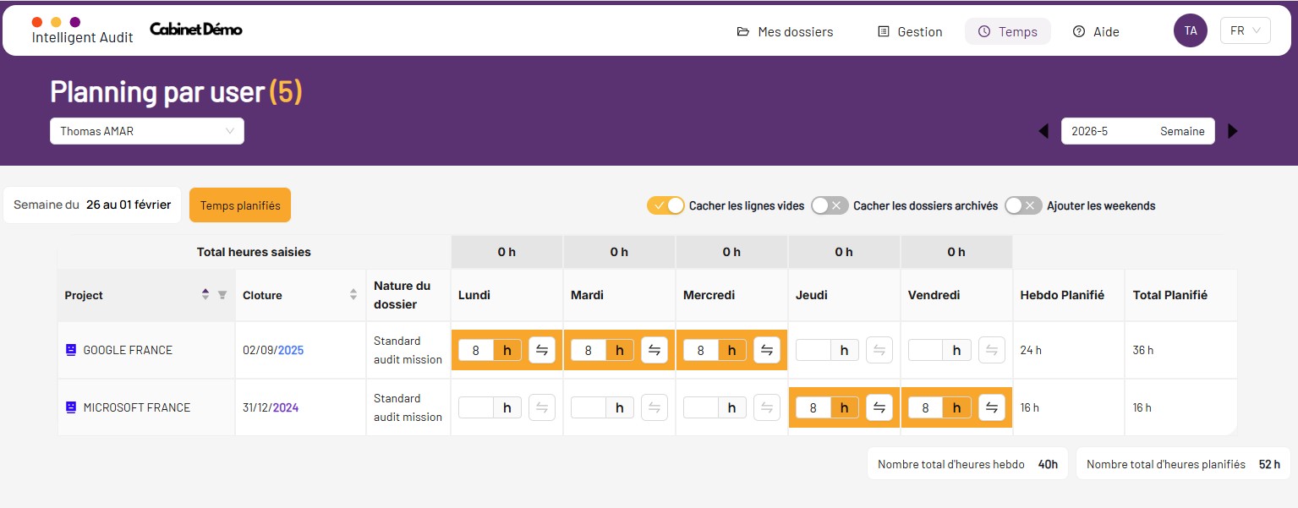Go to next week with right arrow
This screenshot has width=1298, height=508.
click(1232, 131)
